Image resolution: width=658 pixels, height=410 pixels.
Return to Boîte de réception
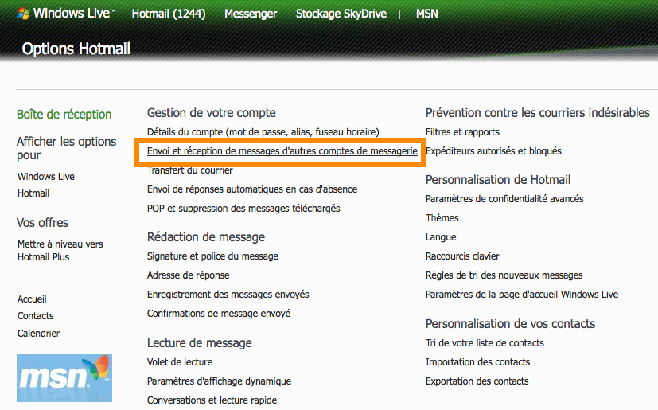point(64,115)
